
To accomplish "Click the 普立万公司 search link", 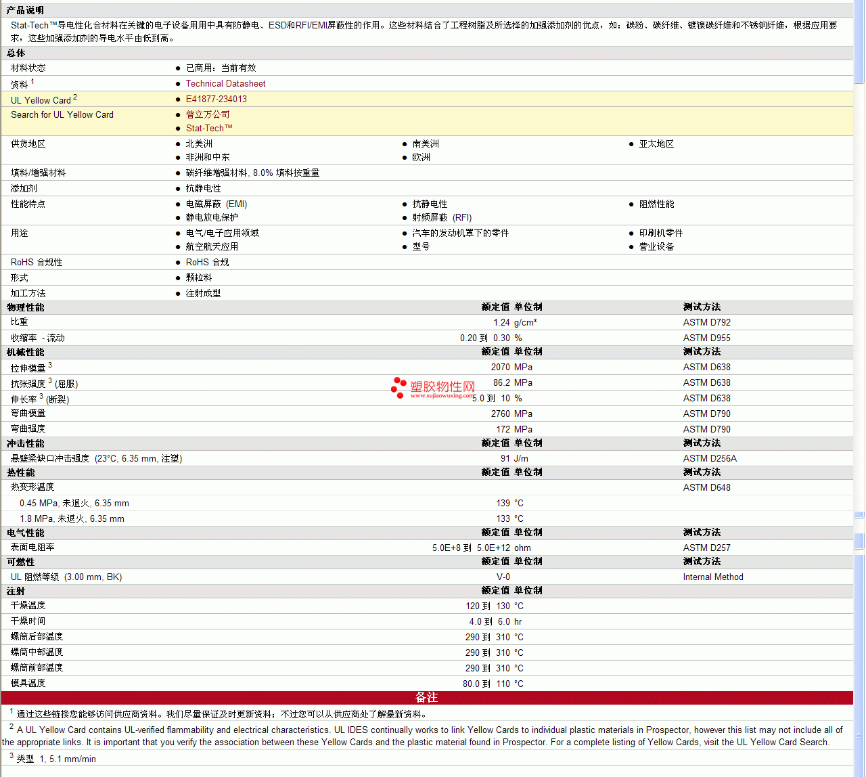I will tap(208, 114).
